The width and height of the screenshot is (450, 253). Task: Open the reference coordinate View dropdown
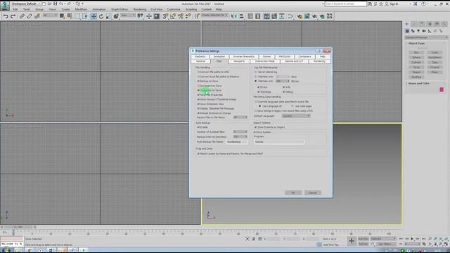128,15
